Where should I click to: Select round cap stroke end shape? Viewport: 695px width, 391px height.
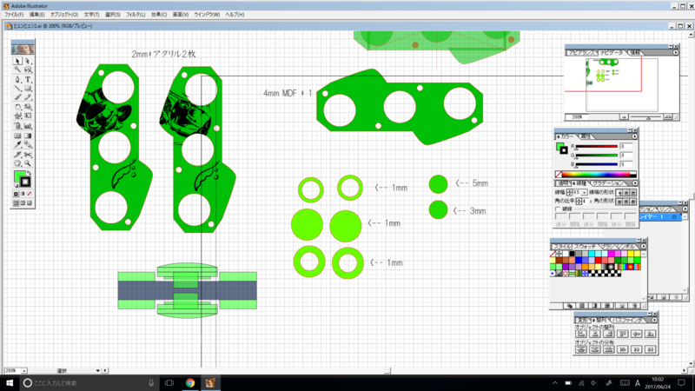pyautogui.click(x=626, y=192)
